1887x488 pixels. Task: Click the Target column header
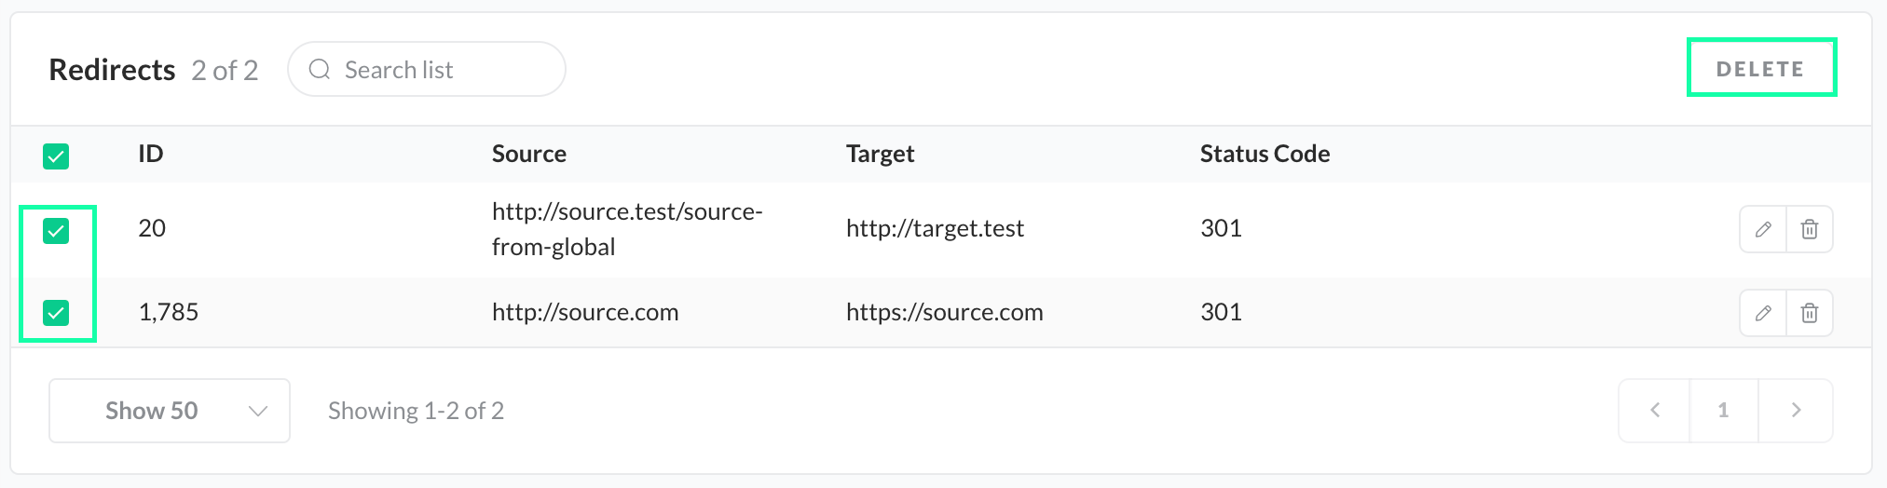(x=880, y=154)
